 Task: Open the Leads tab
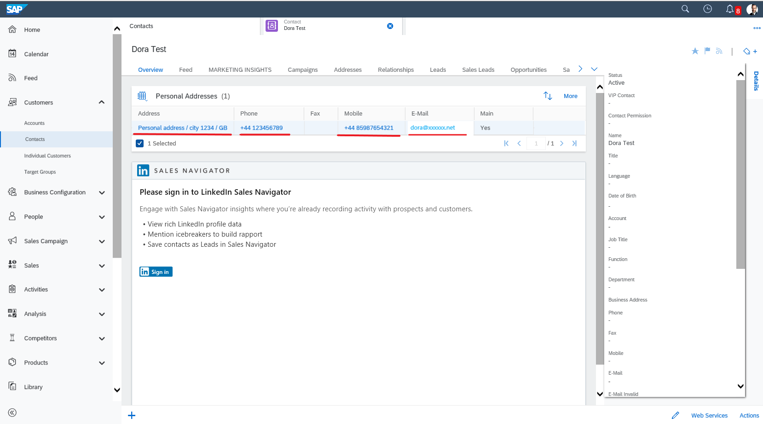(x=438, y=70)
